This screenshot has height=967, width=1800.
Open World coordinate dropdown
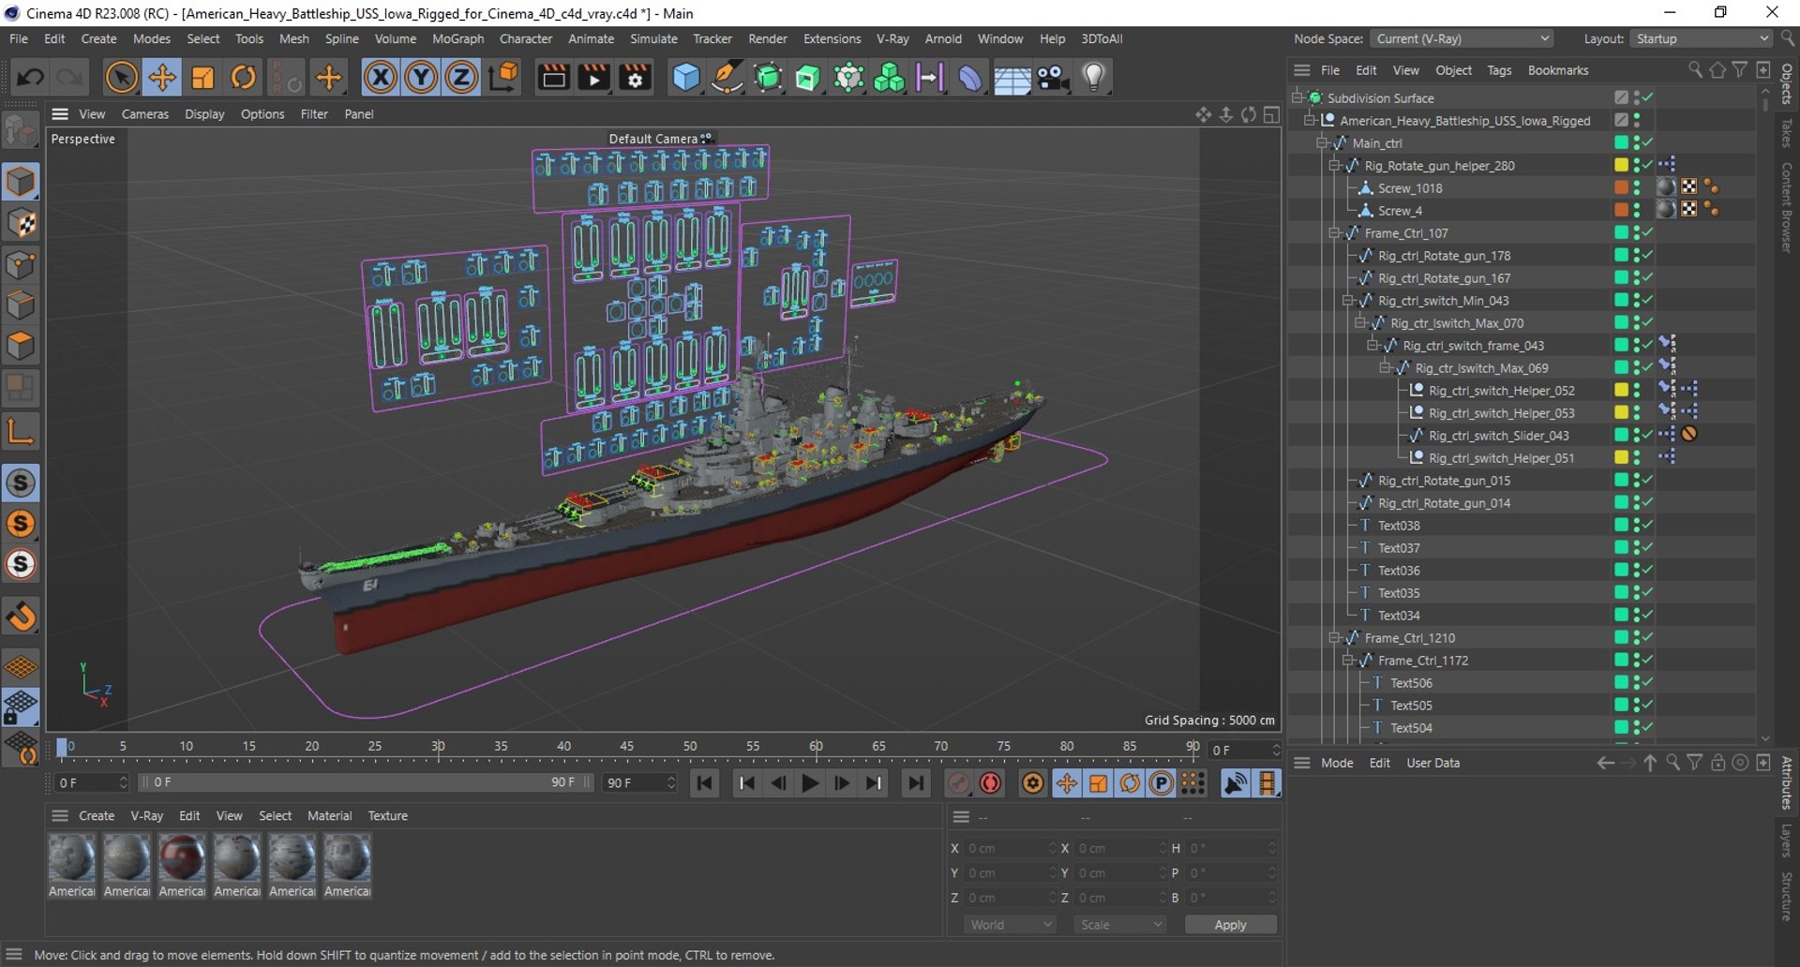tap(1010, 925)
